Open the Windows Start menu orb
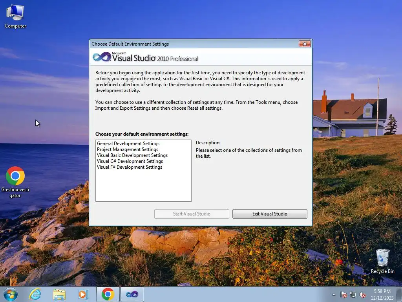The width and height of the screenshot is (402, 302). 11,294
